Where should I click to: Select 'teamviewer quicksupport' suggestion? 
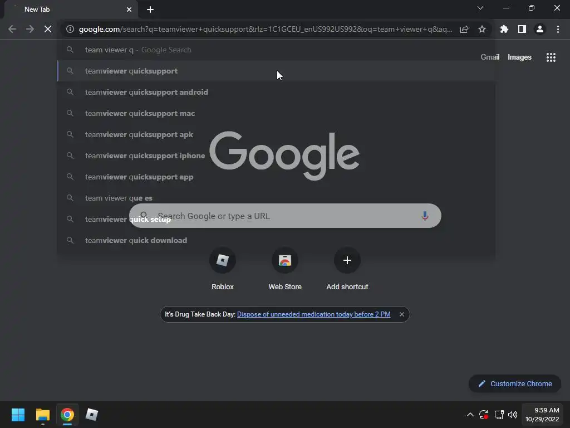(x=276, y=71)
